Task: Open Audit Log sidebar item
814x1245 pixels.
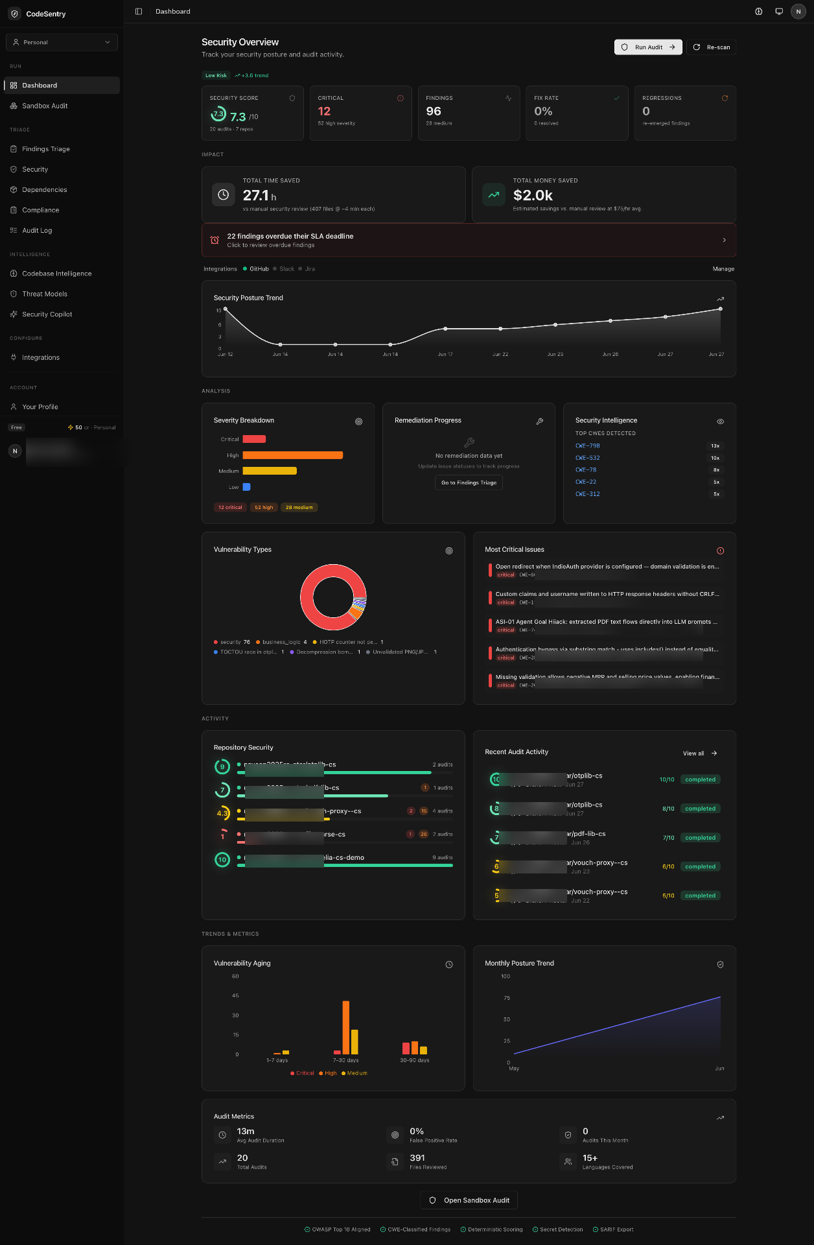Action: (x=62, y=231)
